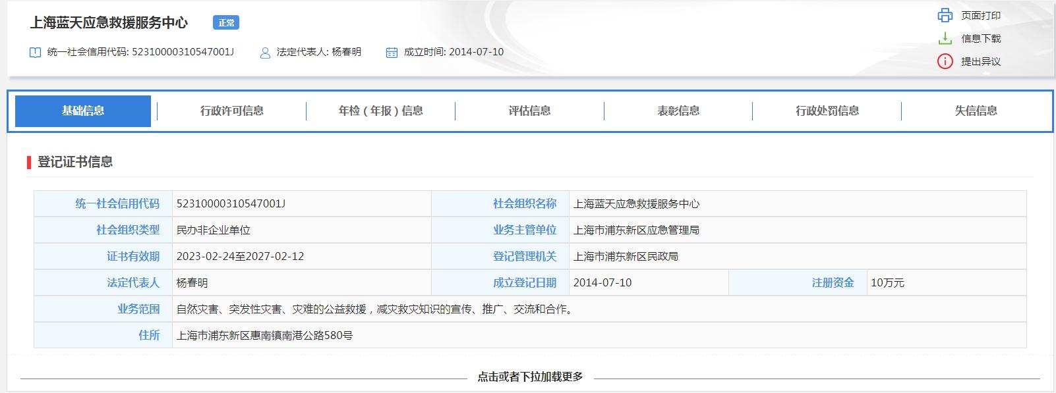Go to the 行政处罚信息 tab
This screenshot has width=1056, height=393.
(x=827, y=111)
